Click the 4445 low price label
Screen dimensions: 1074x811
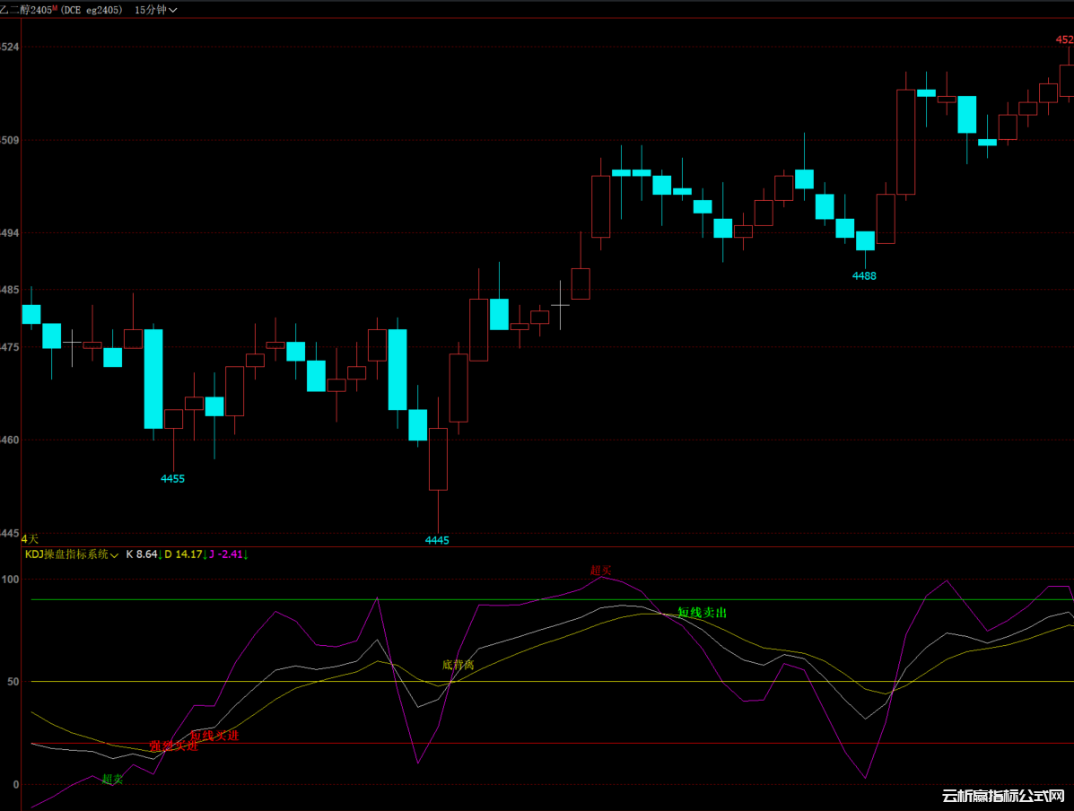(437, 540)
